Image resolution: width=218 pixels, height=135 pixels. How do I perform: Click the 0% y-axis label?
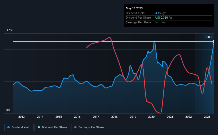[8, 110]
